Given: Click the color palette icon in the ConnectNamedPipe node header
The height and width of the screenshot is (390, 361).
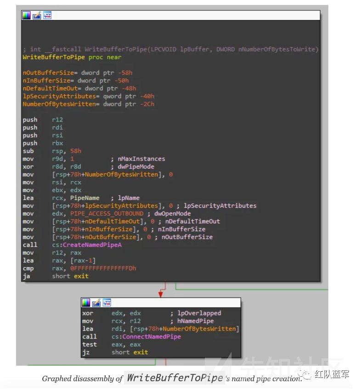Looking at the screenshot, I should tap(86, 303).
